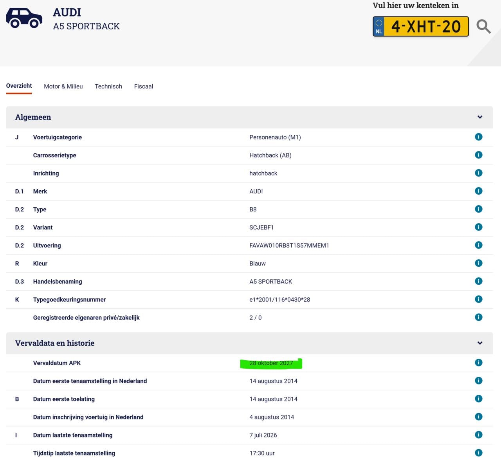Viewport: 501px width, 466px height.
Task: Open info icon for Tijdstip laatste tenaamstelling
Action: click(478, 452)
